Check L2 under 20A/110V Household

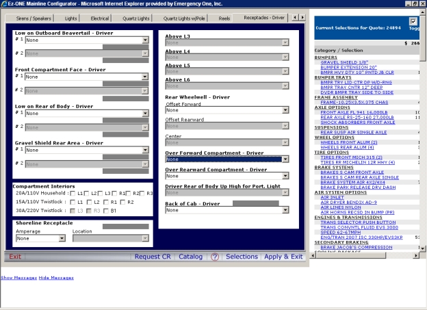86,194
